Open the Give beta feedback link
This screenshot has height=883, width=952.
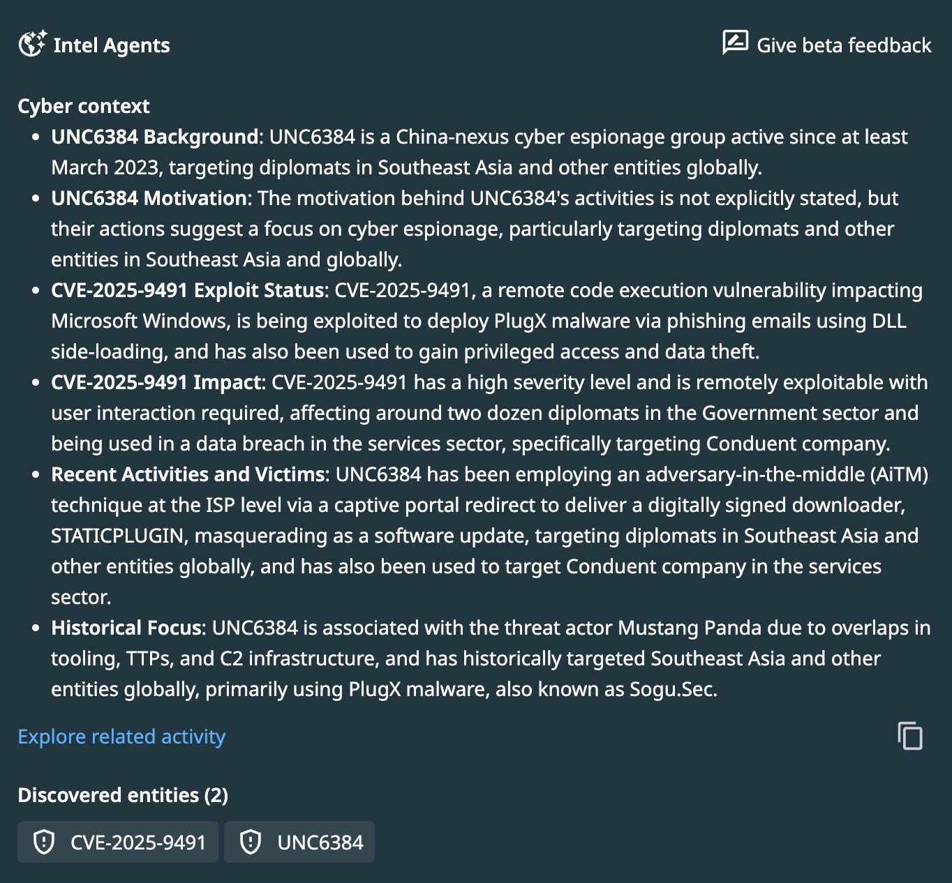pos(843,45)
